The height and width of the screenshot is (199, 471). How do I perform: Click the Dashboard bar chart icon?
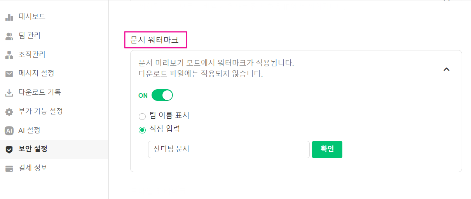pos(9,17)
